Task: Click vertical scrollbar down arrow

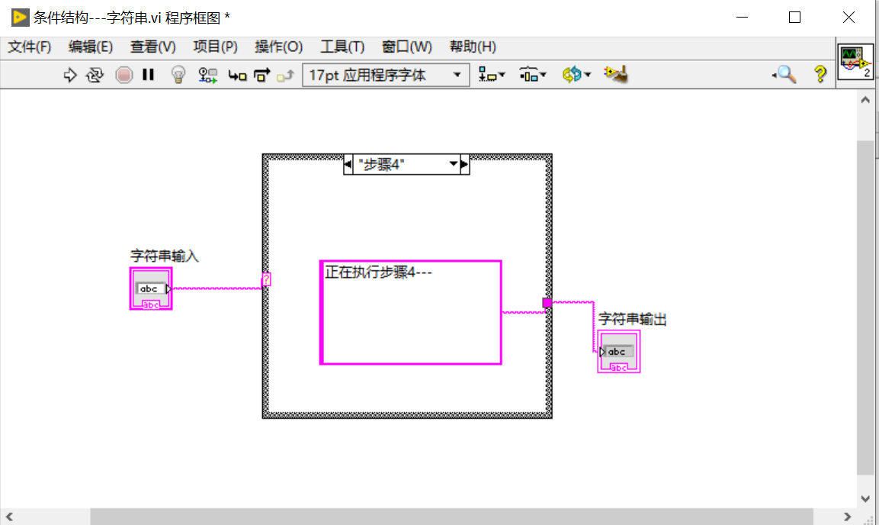Action: (865, 498)
